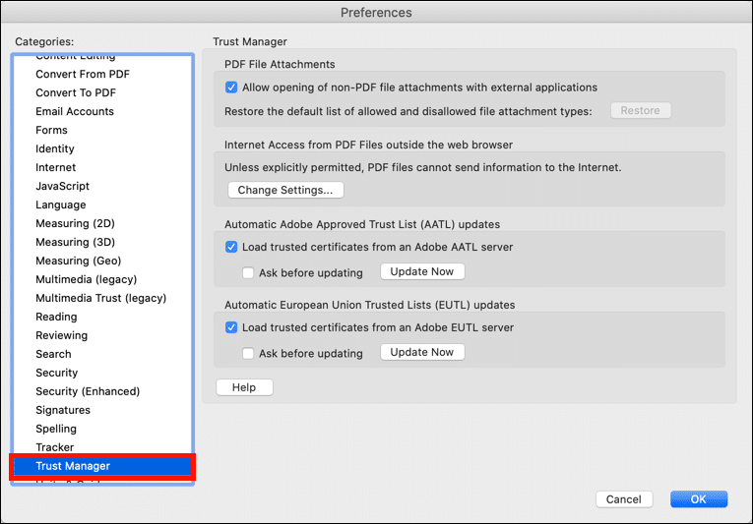Cancel the Preferences dialog
The height and width of the screenshot is (524, 753).
(x=623, y=499)
